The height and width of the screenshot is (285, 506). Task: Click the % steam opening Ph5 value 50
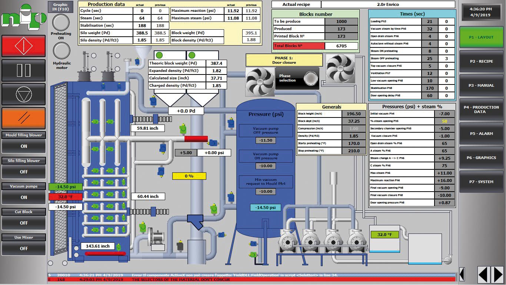coord(445,121)
